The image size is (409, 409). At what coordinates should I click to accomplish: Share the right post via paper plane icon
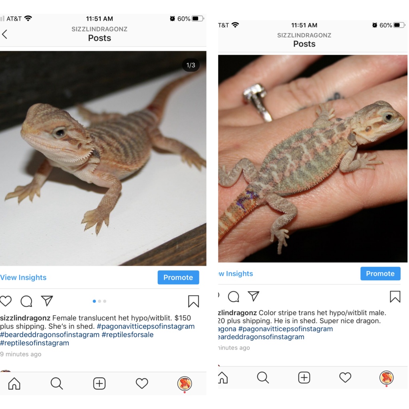point(254,296)
